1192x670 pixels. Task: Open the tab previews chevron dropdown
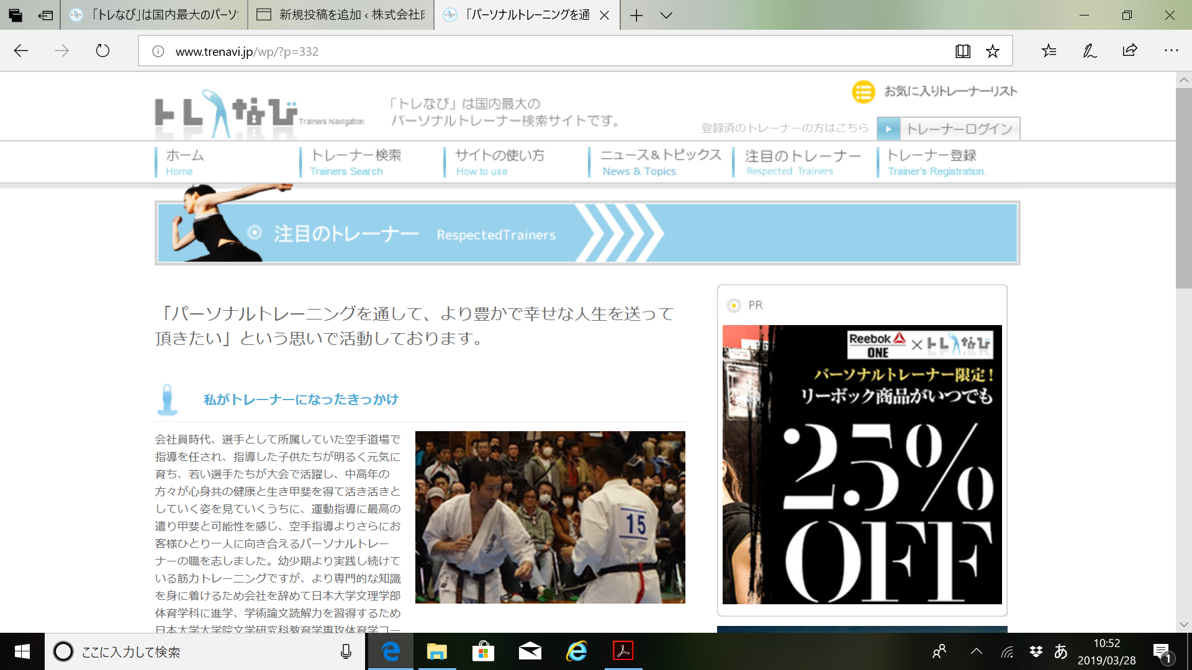(666, 15)
